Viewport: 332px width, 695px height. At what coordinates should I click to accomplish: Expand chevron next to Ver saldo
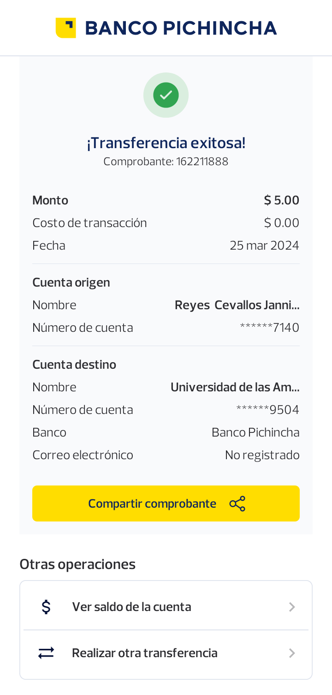(291, 607)
